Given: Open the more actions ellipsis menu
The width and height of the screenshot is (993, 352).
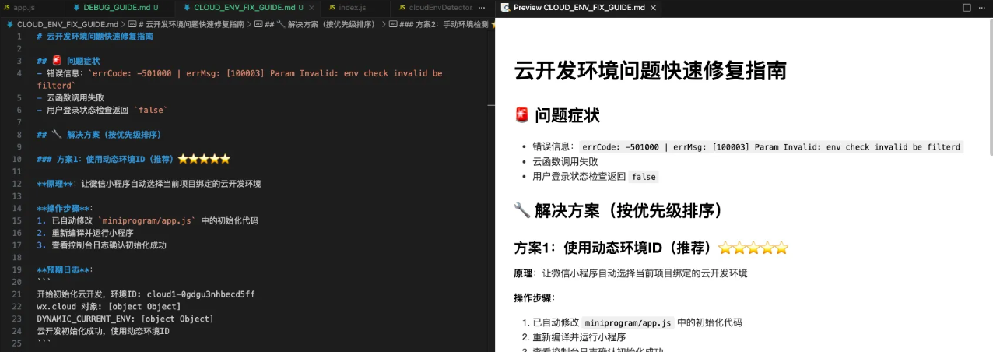Looking at the screenshot, I should 981,7.
